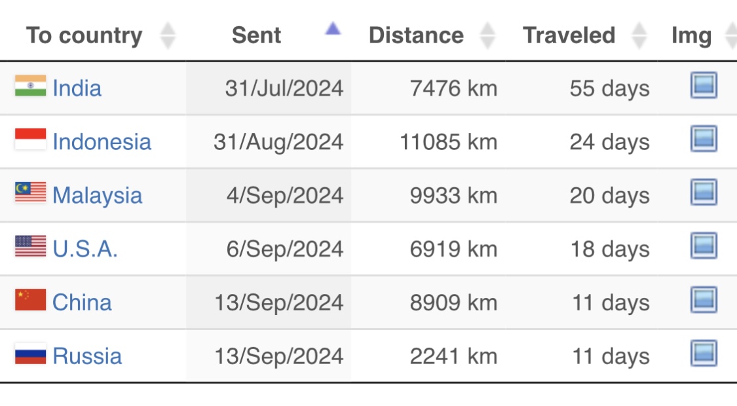
Task: Click the Russia flag icon
Action: click(x=31, y=354)
